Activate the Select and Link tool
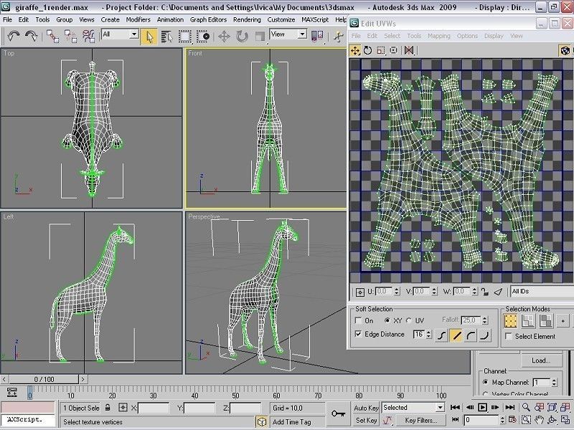Viewport: 574px width, 430px height. [52, 37]
